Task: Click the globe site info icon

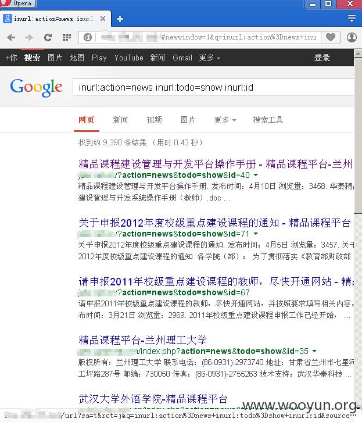Action: 88,37
